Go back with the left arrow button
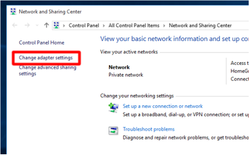The width and height of the screenshot is (250, 156). point(15,25)
